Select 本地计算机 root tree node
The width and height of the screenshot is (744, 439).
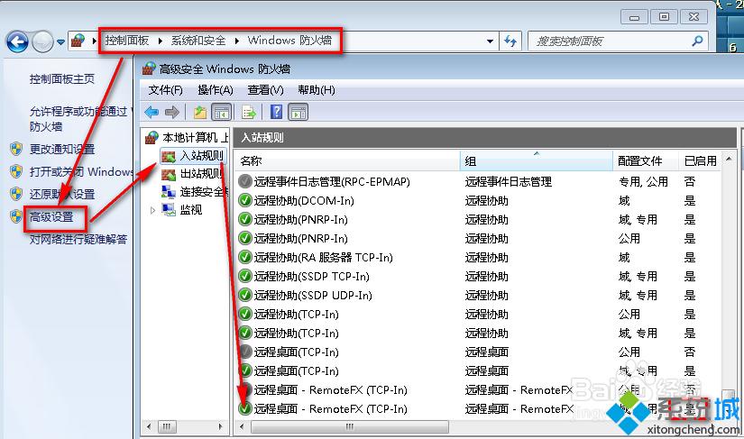[187, 138]
